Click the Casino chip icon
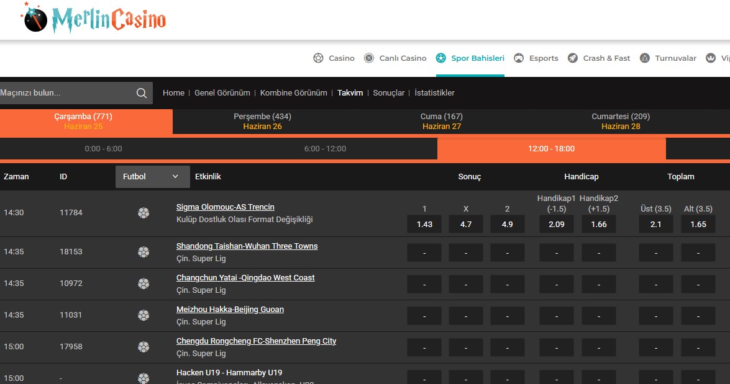 pos(318,58)
